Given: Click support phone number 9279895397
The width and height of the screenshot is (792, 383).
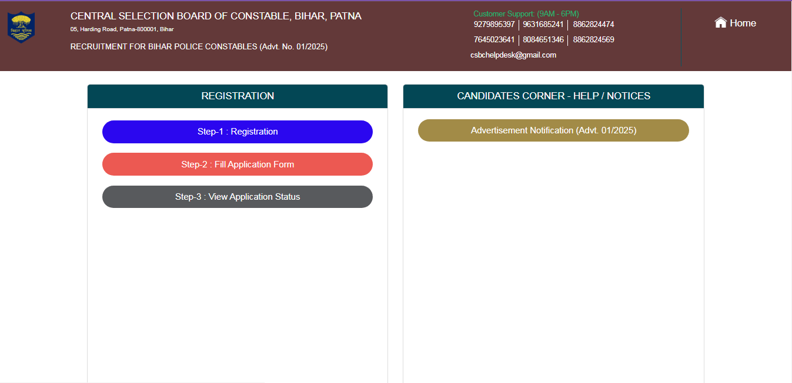Looking at the screenshot, I should tap(494, 25).
